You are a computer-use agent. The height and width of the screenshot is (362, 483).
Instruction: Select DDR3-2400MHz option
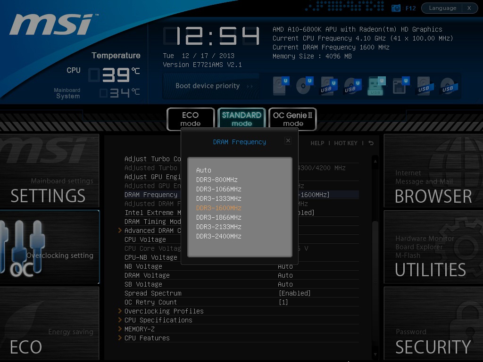(219, 237)
